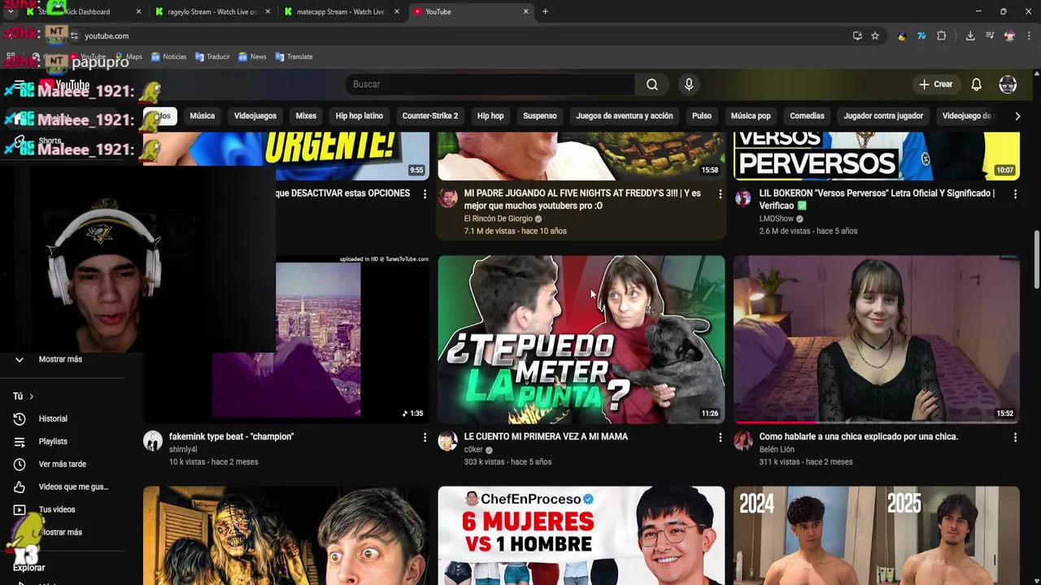Click the Belén León channel avatar
Screen dimensions: 1041x585
(743, 441)
